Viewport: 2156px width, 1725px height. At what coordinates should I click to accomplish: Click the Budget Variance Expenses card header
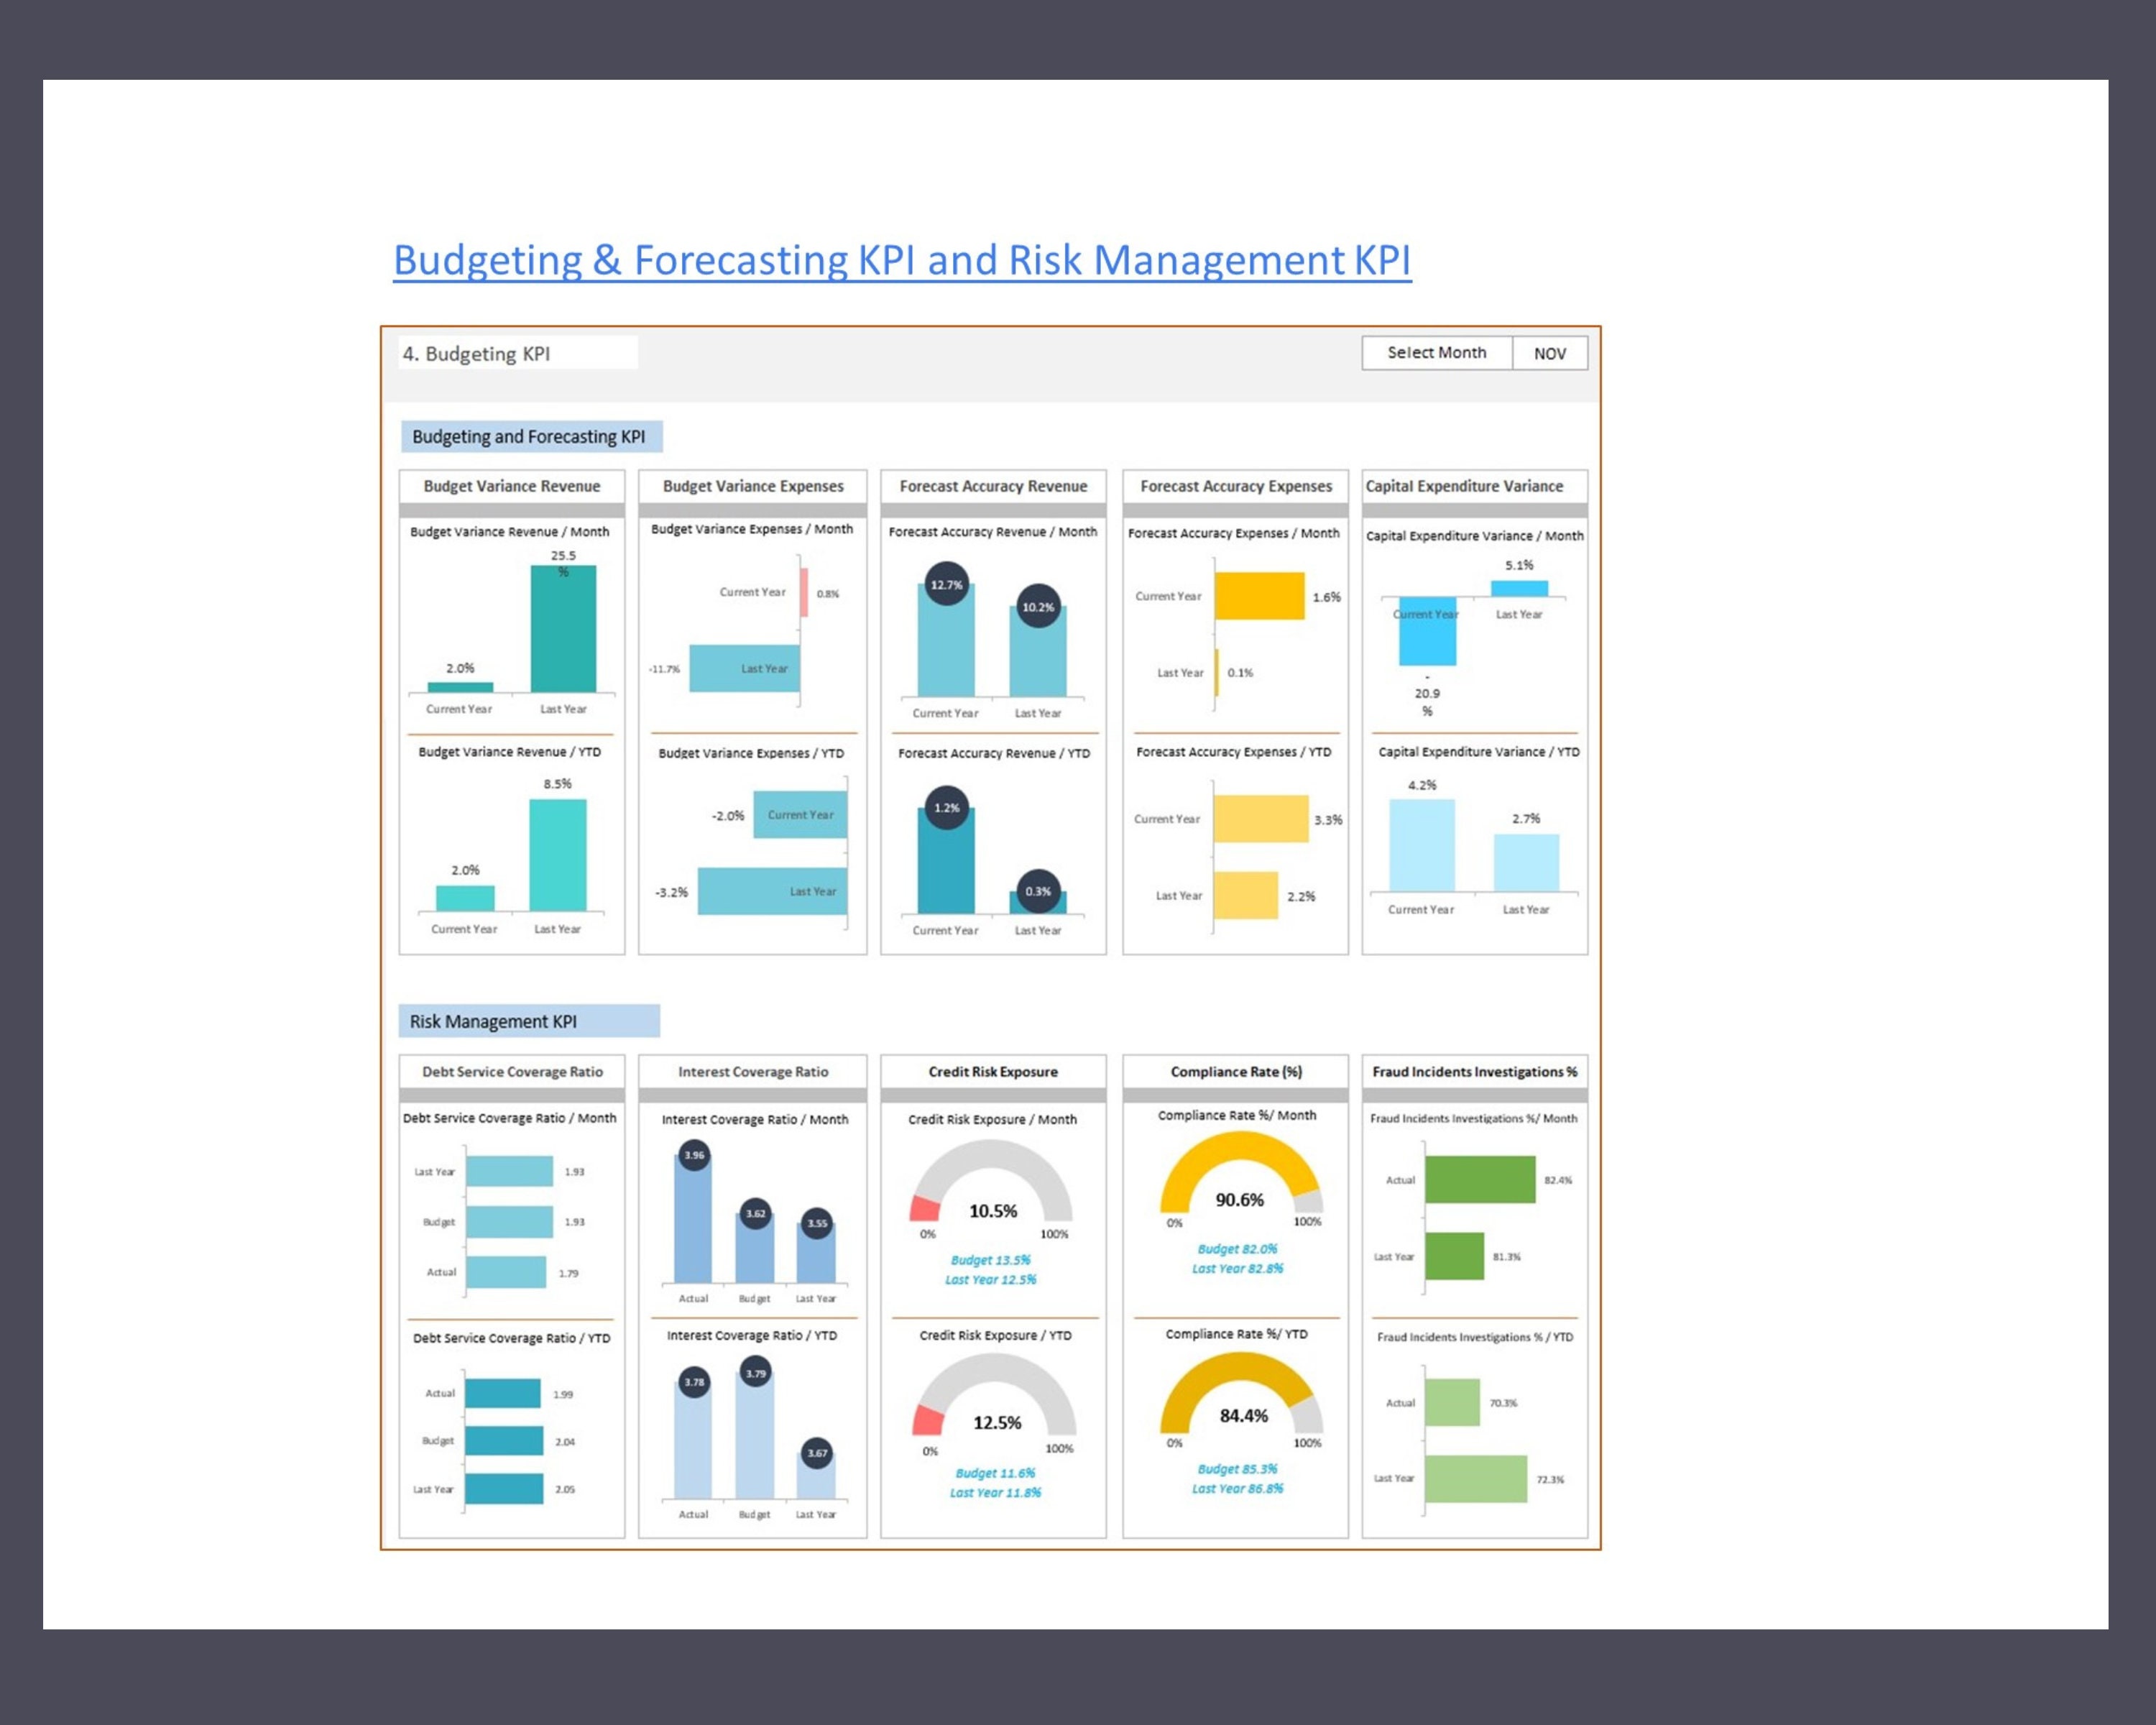(752, 486)
